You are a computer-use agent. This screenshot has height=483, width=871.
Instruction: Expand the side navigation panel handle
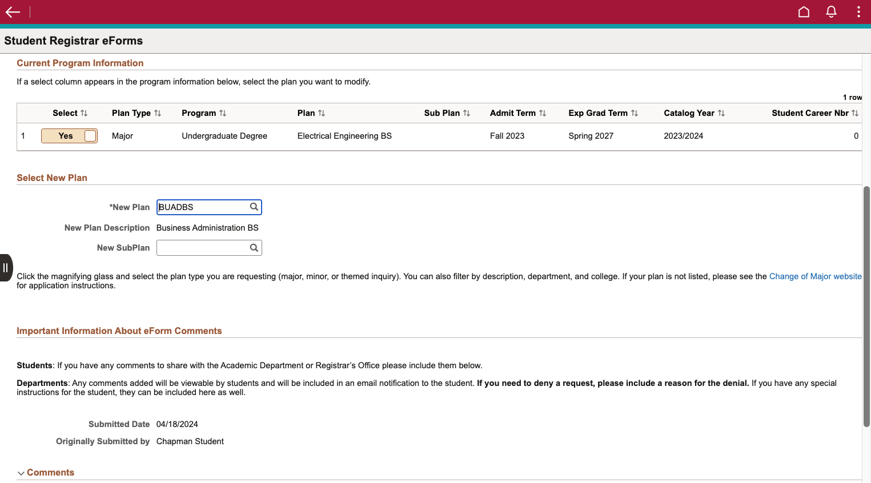coord(6,268)
